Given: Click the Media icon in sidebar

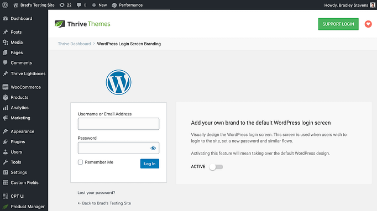Looking at the screenshot, I should tap(6, 43).
